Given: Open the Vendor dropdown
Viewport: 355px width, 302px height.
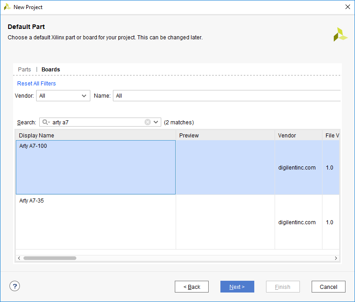Looking at the screenshot, I should pos(63,96).
